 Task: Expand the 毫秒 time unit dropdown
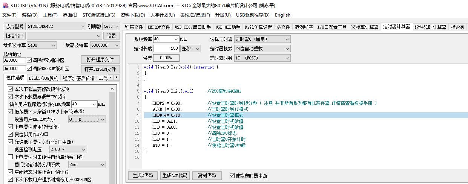pos(198,49)
